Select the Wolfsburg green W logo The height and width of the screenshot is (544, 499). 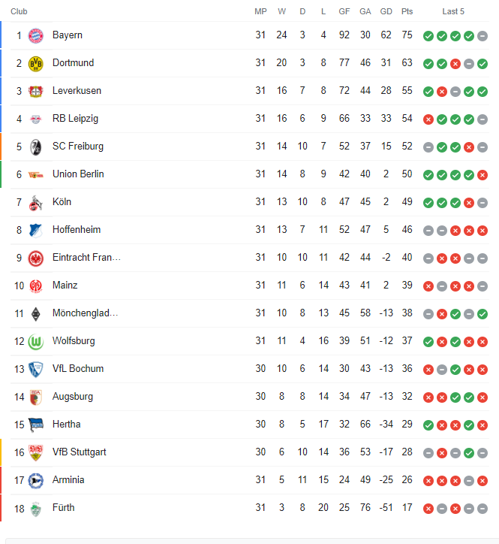click(x=36, y=342)
